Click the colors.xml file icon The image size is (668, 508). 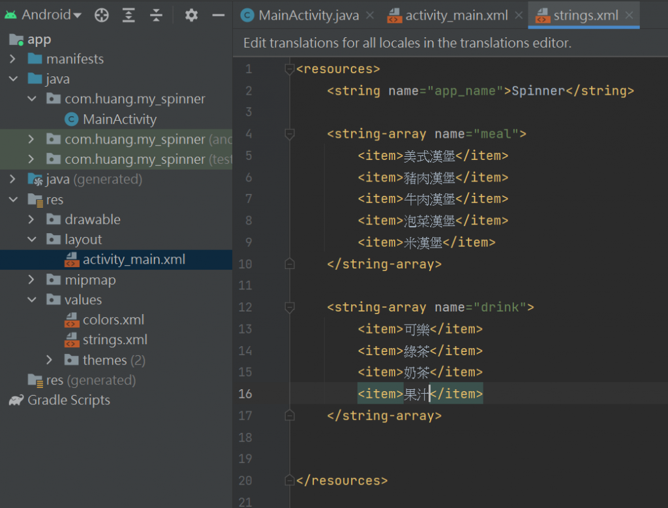72,320
